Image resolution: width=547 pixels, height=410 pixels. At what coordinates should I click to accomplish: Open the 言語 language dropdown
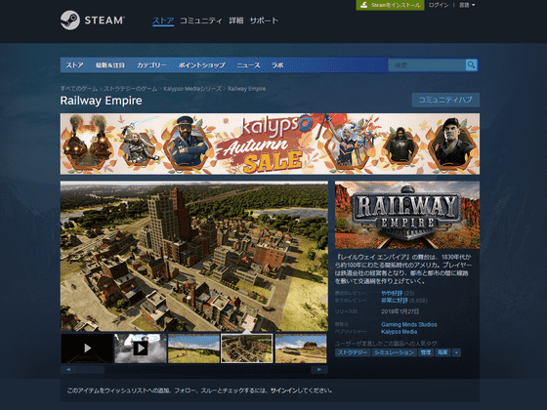click(x=467, y=5)
